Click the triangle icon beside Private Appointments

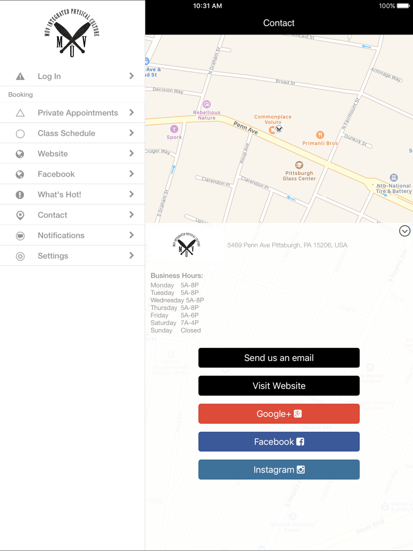tap(20, 113)
